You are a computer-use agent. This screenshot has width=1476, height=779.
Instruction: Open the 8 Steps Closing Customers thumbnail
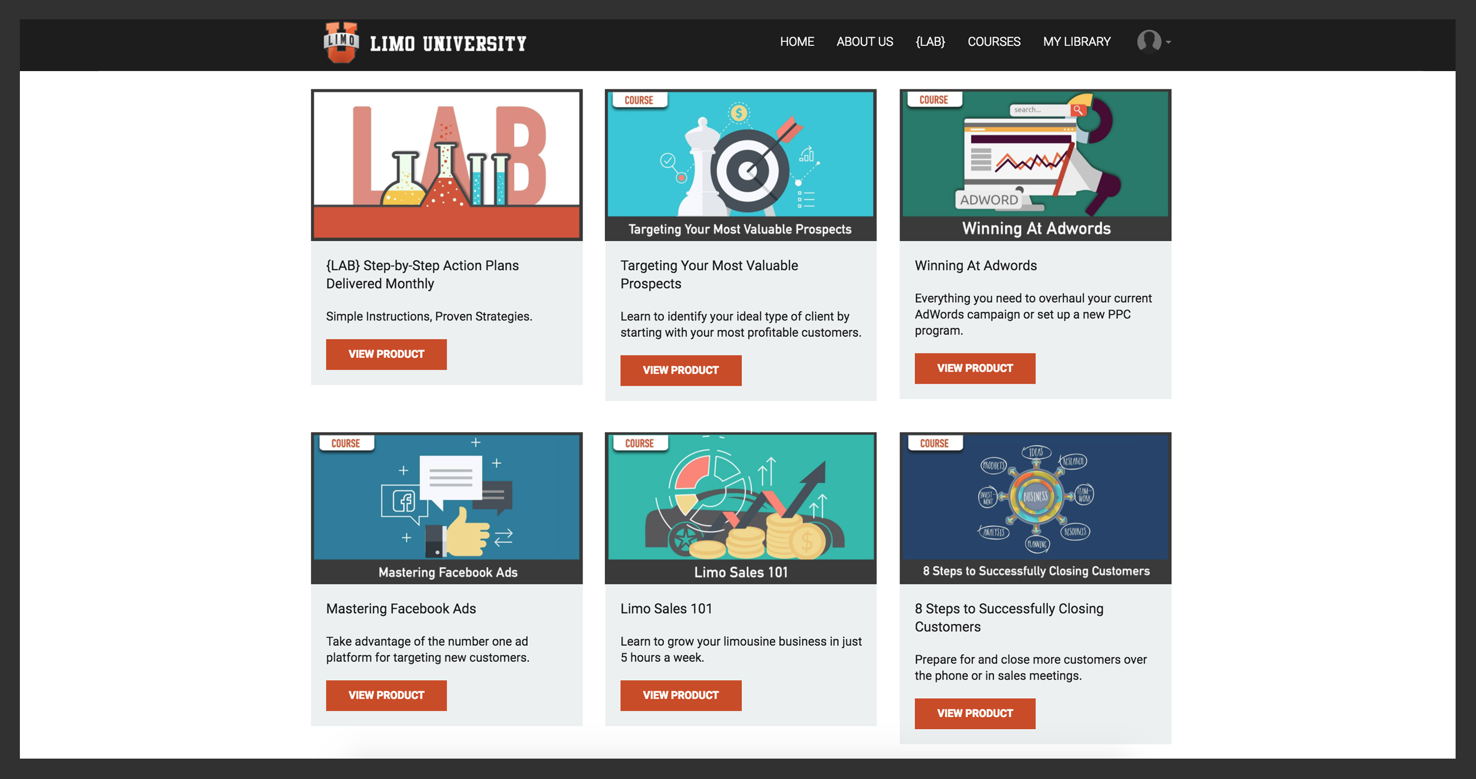(1035, 508)
